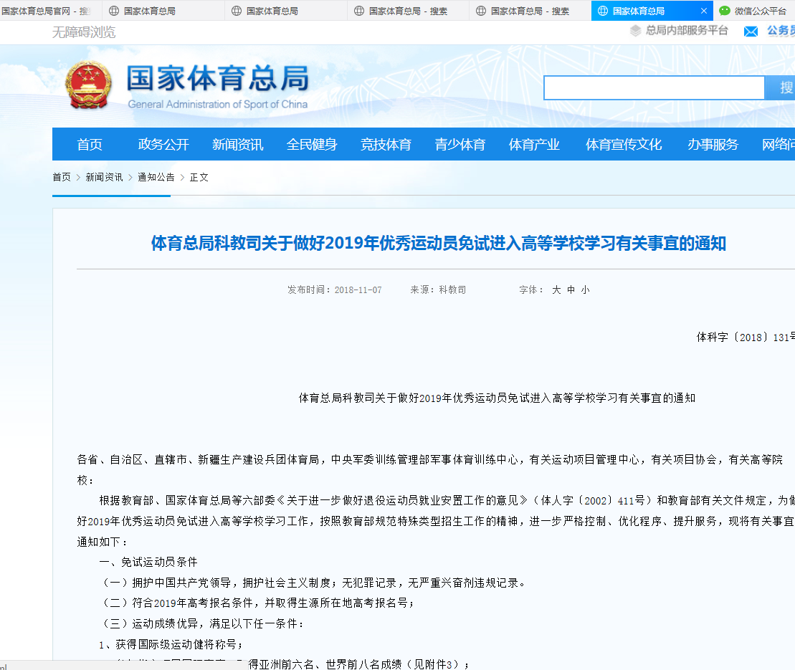Open the 竞技体育 navigation item
Screen dimensions: 795x670
386,145
